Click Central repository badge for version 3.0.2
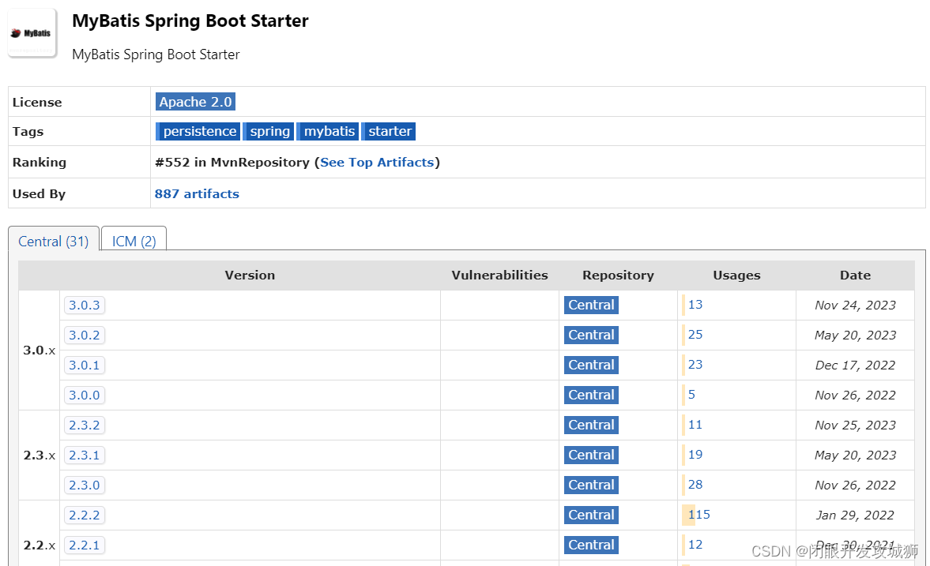This screenshot has height=566, width=930. click(591, 335)
